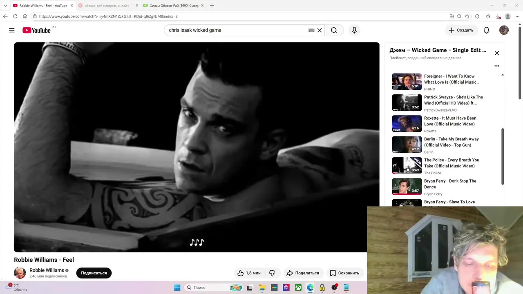Click the video player frame
Screen dimensions: 523x294
(197, 147)
